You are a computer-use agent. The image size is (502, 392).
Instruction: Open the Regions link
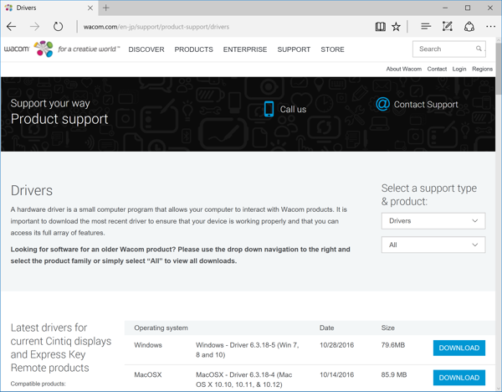482,69
